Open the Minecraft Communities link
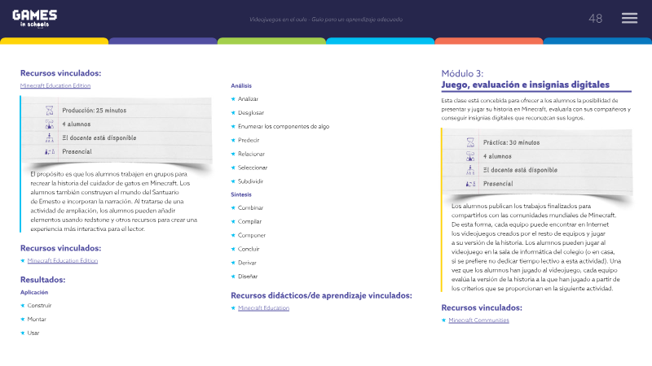Screen dimensions: 652x366 (x=478, y=320)
